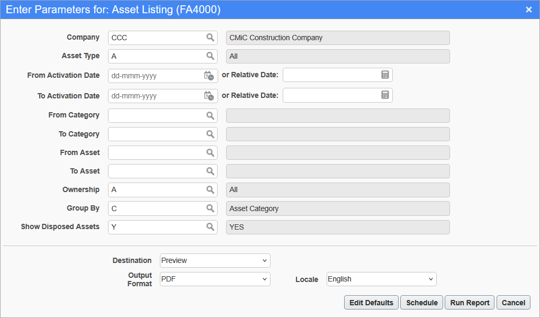Image resolution: width=540 pixels, height=318 pixels.
Task: Click the Schedule button
Action: pyautogui.click(x=421, y=303)
